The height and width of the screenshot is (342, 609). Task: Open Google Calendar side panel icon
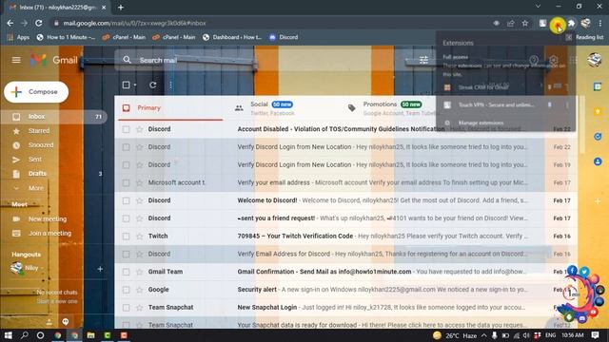(x=598, y=86)
